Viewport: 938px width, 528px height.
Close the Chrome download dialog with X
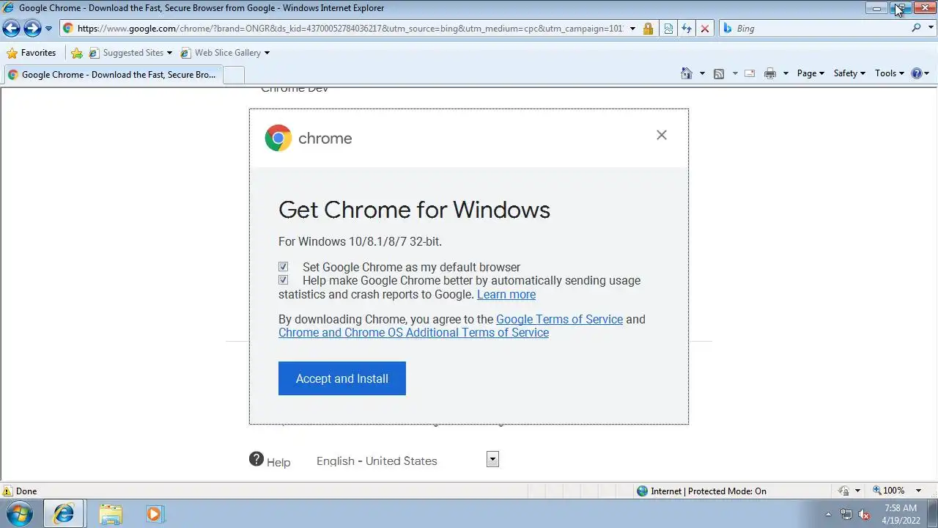pyautogui.click(x=662, y=135)
